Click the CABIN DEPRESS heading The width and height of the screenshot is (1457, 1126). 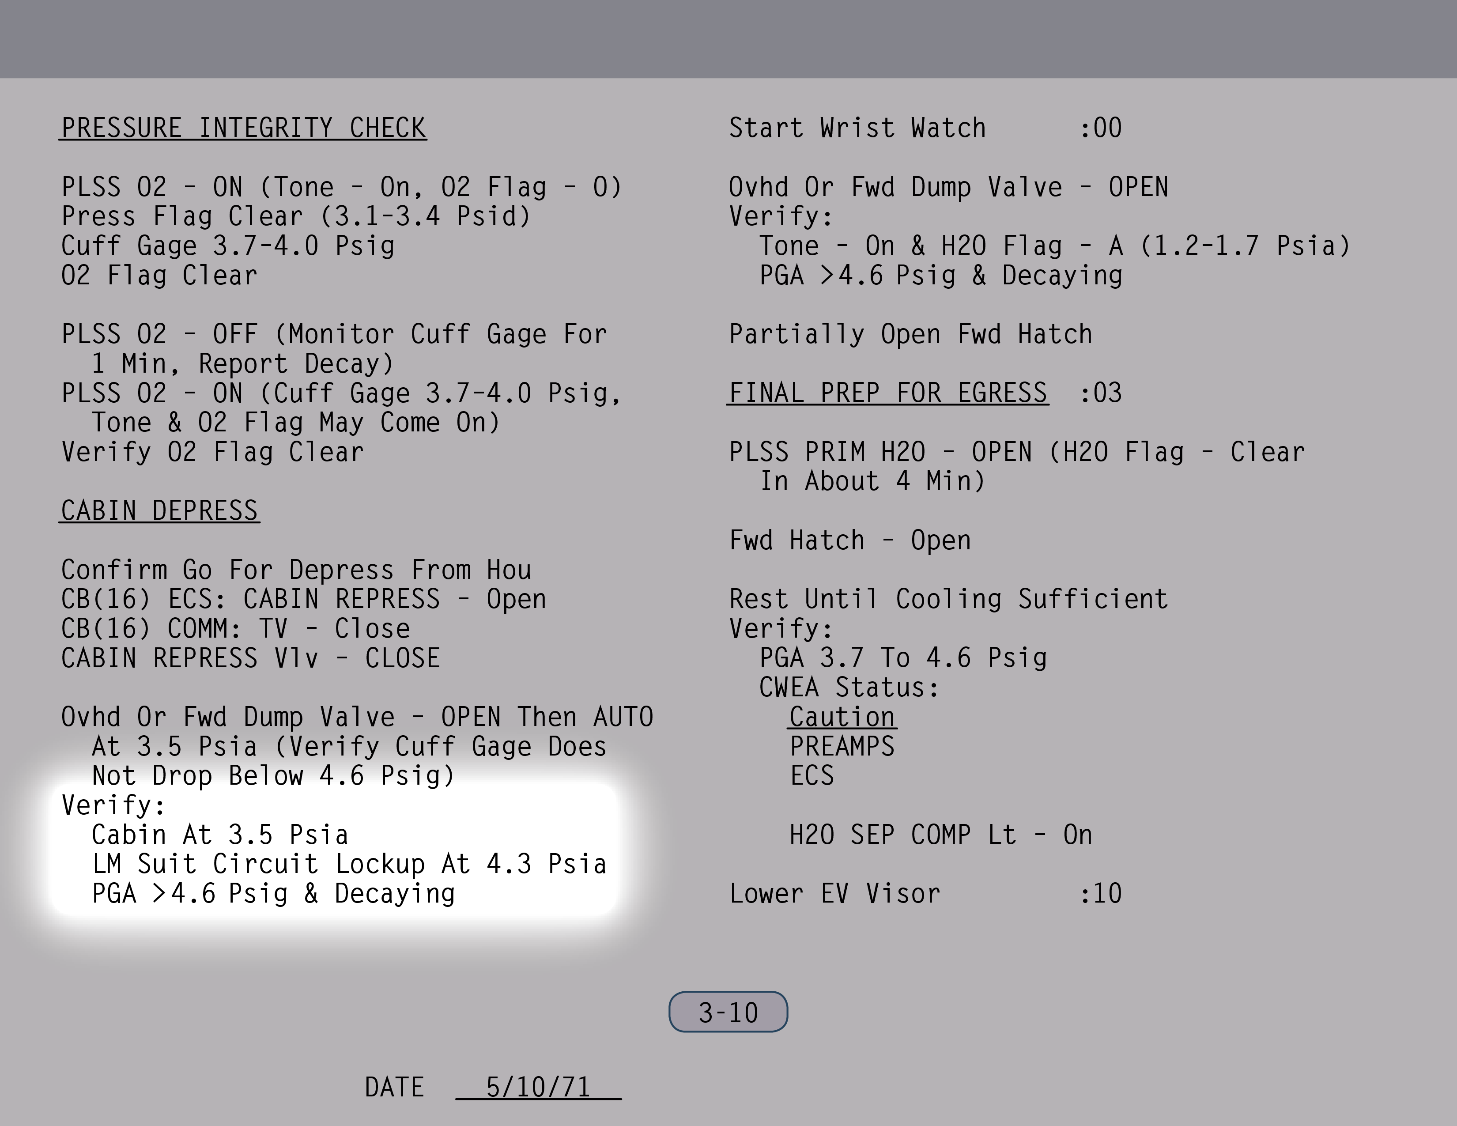point(159,511)
